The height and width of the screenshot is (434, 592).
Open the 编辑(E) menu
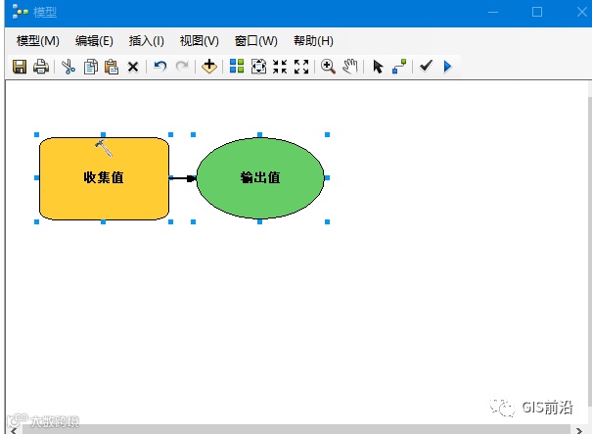pos(94,41)
